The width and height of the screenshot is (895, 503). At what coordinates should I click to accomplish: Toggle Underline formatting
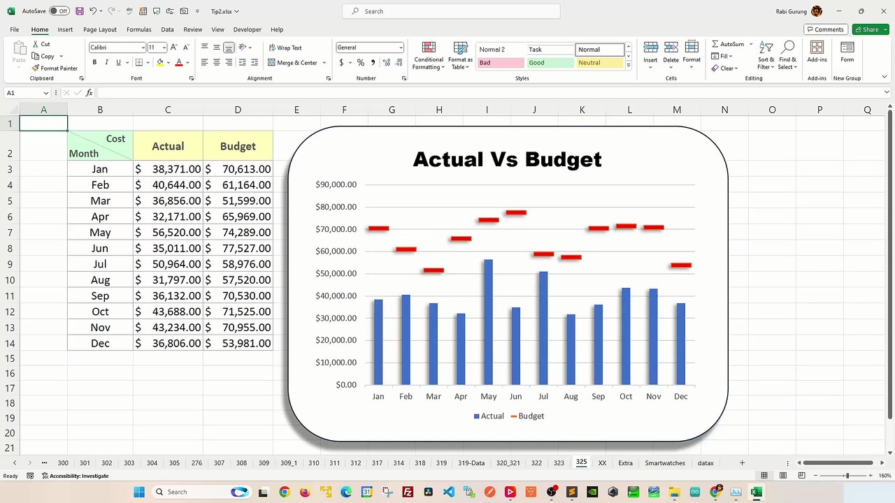pyautogui.click(x=118, y=62)
